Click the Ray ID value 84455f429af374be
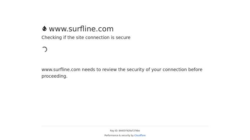Viewport: 250px width, 140px height. [x=129, y=131]
